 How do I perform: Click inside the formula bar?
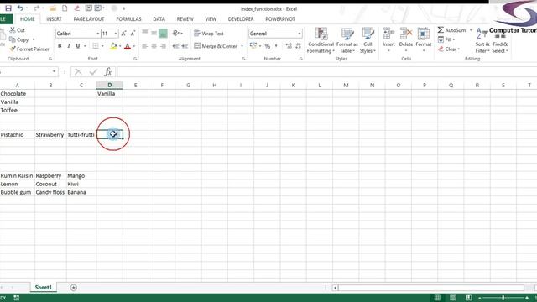click(327, 71)
